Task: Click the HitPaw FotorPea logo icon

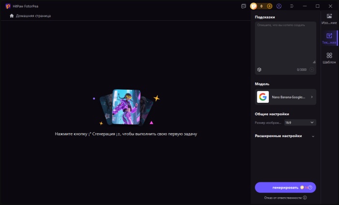Action: click(x=8, y=6)
